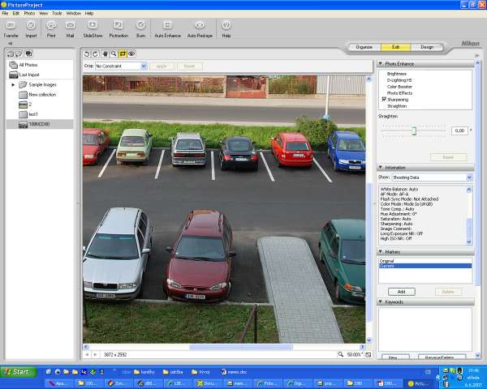Select the All Photos collection
The height and width of the screenshot is (389, 487).
point(28,64)
